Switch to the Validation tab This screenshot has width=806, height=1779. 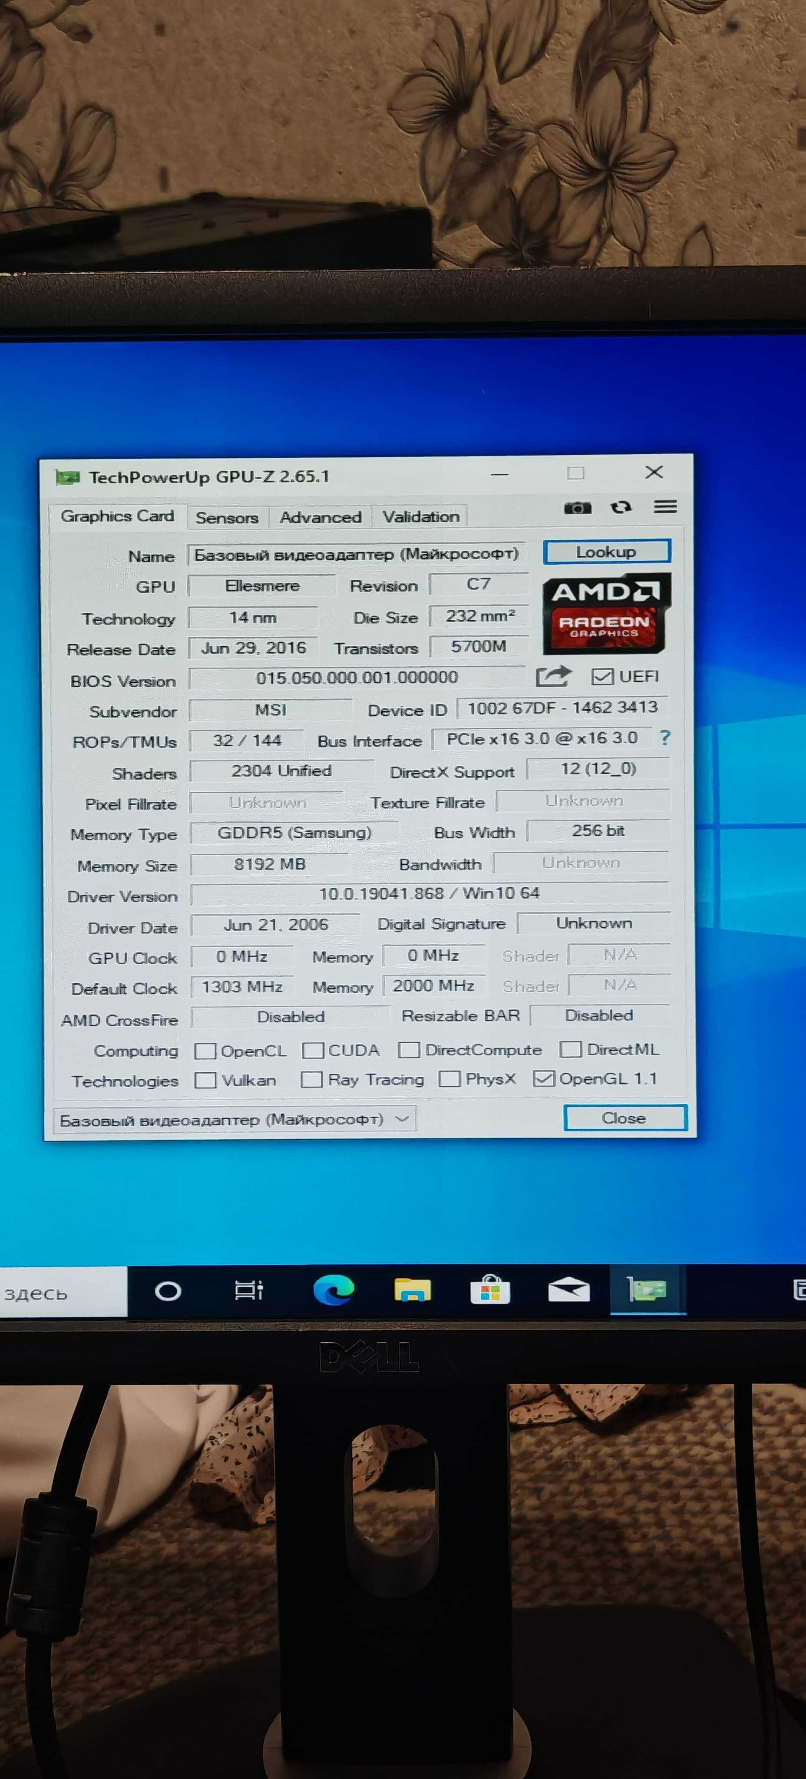pyautogui.click(x=421, y=516)
